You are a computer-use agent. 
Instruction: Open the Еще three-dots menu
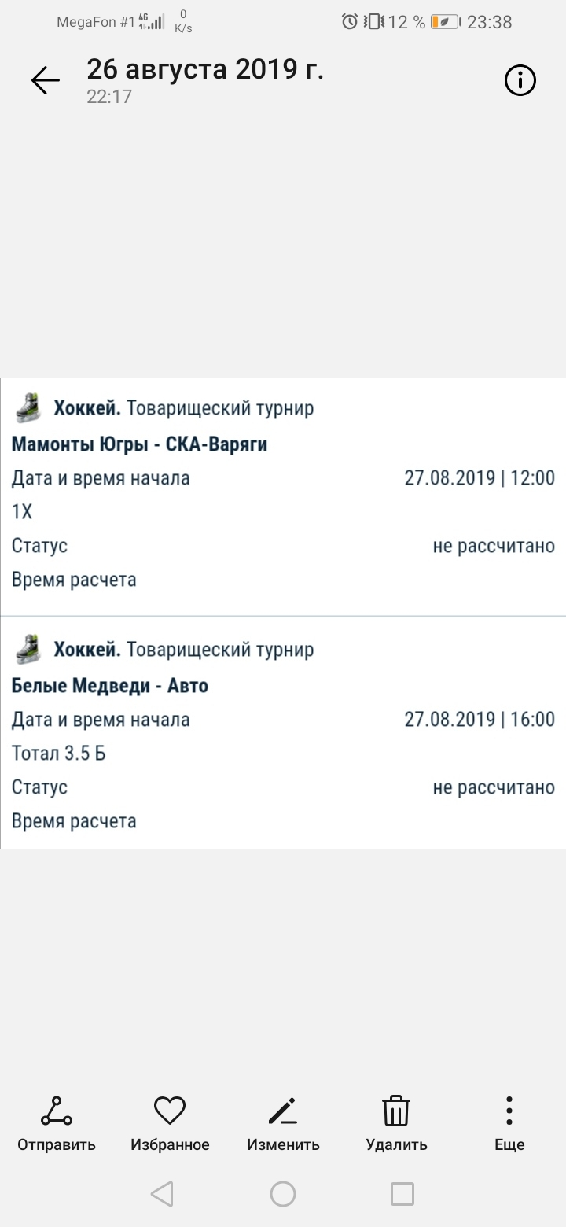point(509,1111)
